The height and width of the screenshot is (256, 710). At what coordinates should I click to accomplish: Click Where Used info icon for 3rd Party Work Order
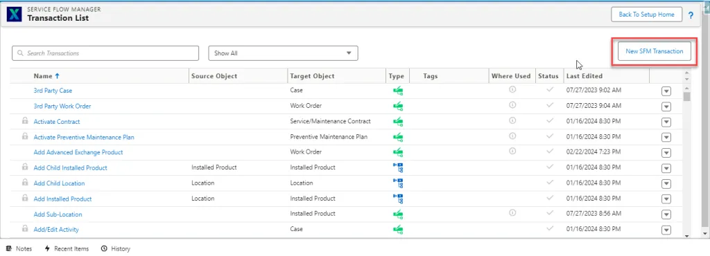(512, 104)
